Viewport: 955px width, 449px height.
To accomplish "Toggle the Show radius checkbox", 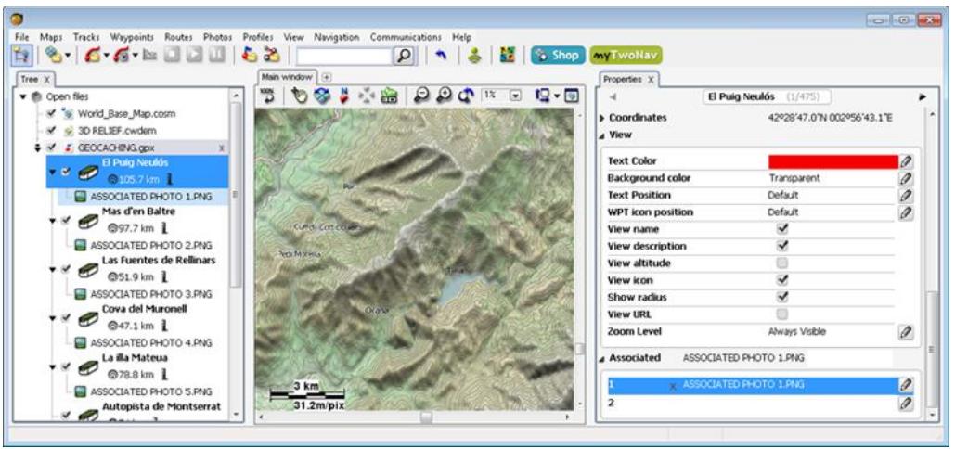I will 782,297.
